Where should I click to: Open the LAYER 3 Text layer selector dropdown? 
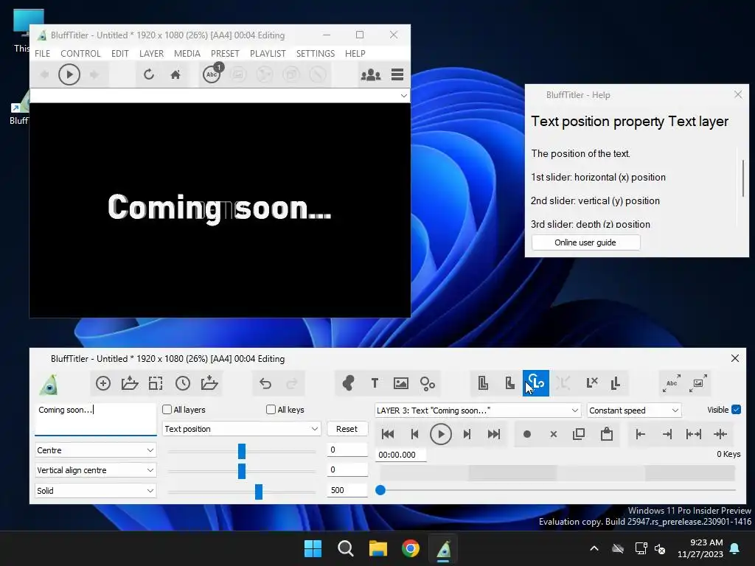coord(478,410)
